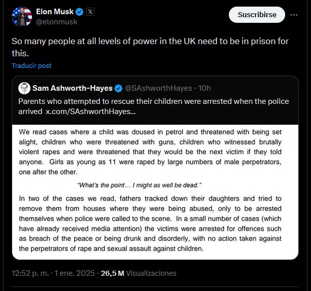The width and height of the screenshot is (311, 291).
Task: Click the Traducir post link
Action: pos(31,66)
